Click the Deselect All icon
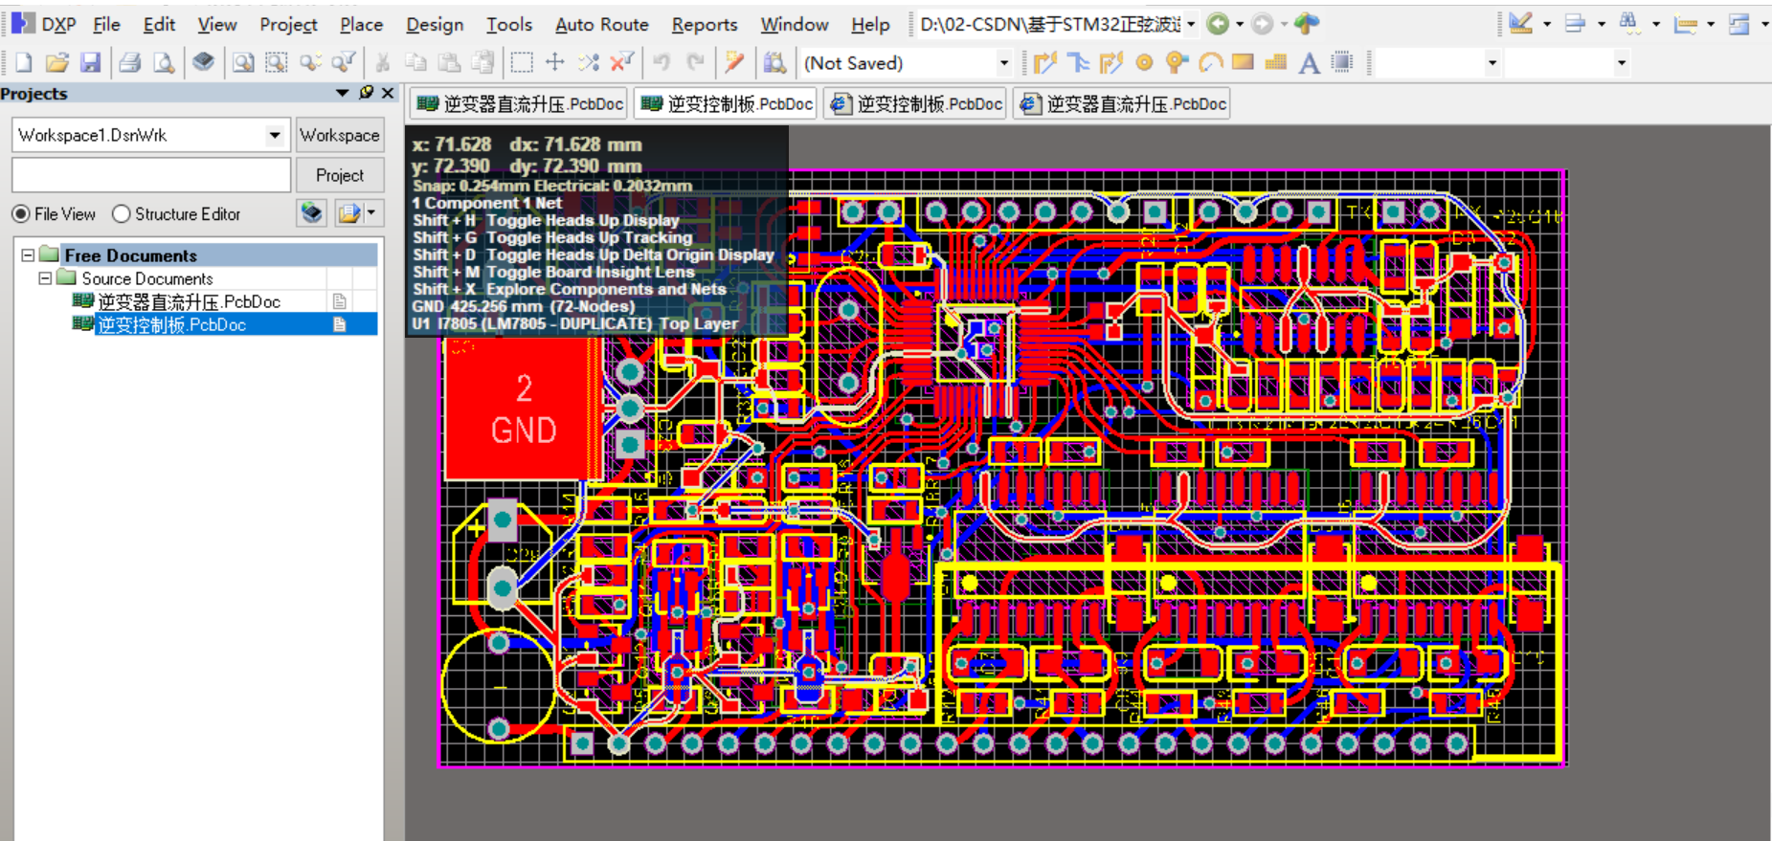The image size is (1772, 841). 588,63
